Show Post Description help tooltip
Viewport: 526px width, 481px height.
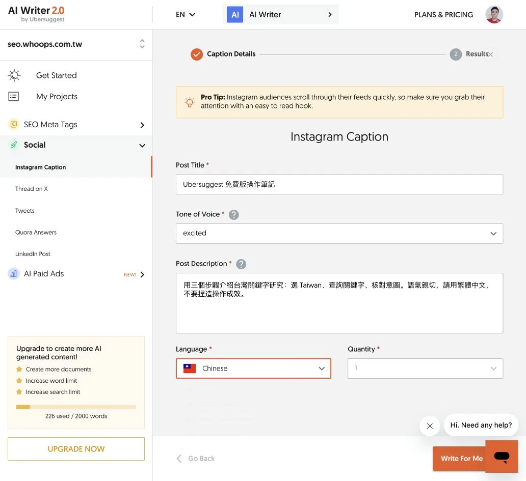(241, 264)
